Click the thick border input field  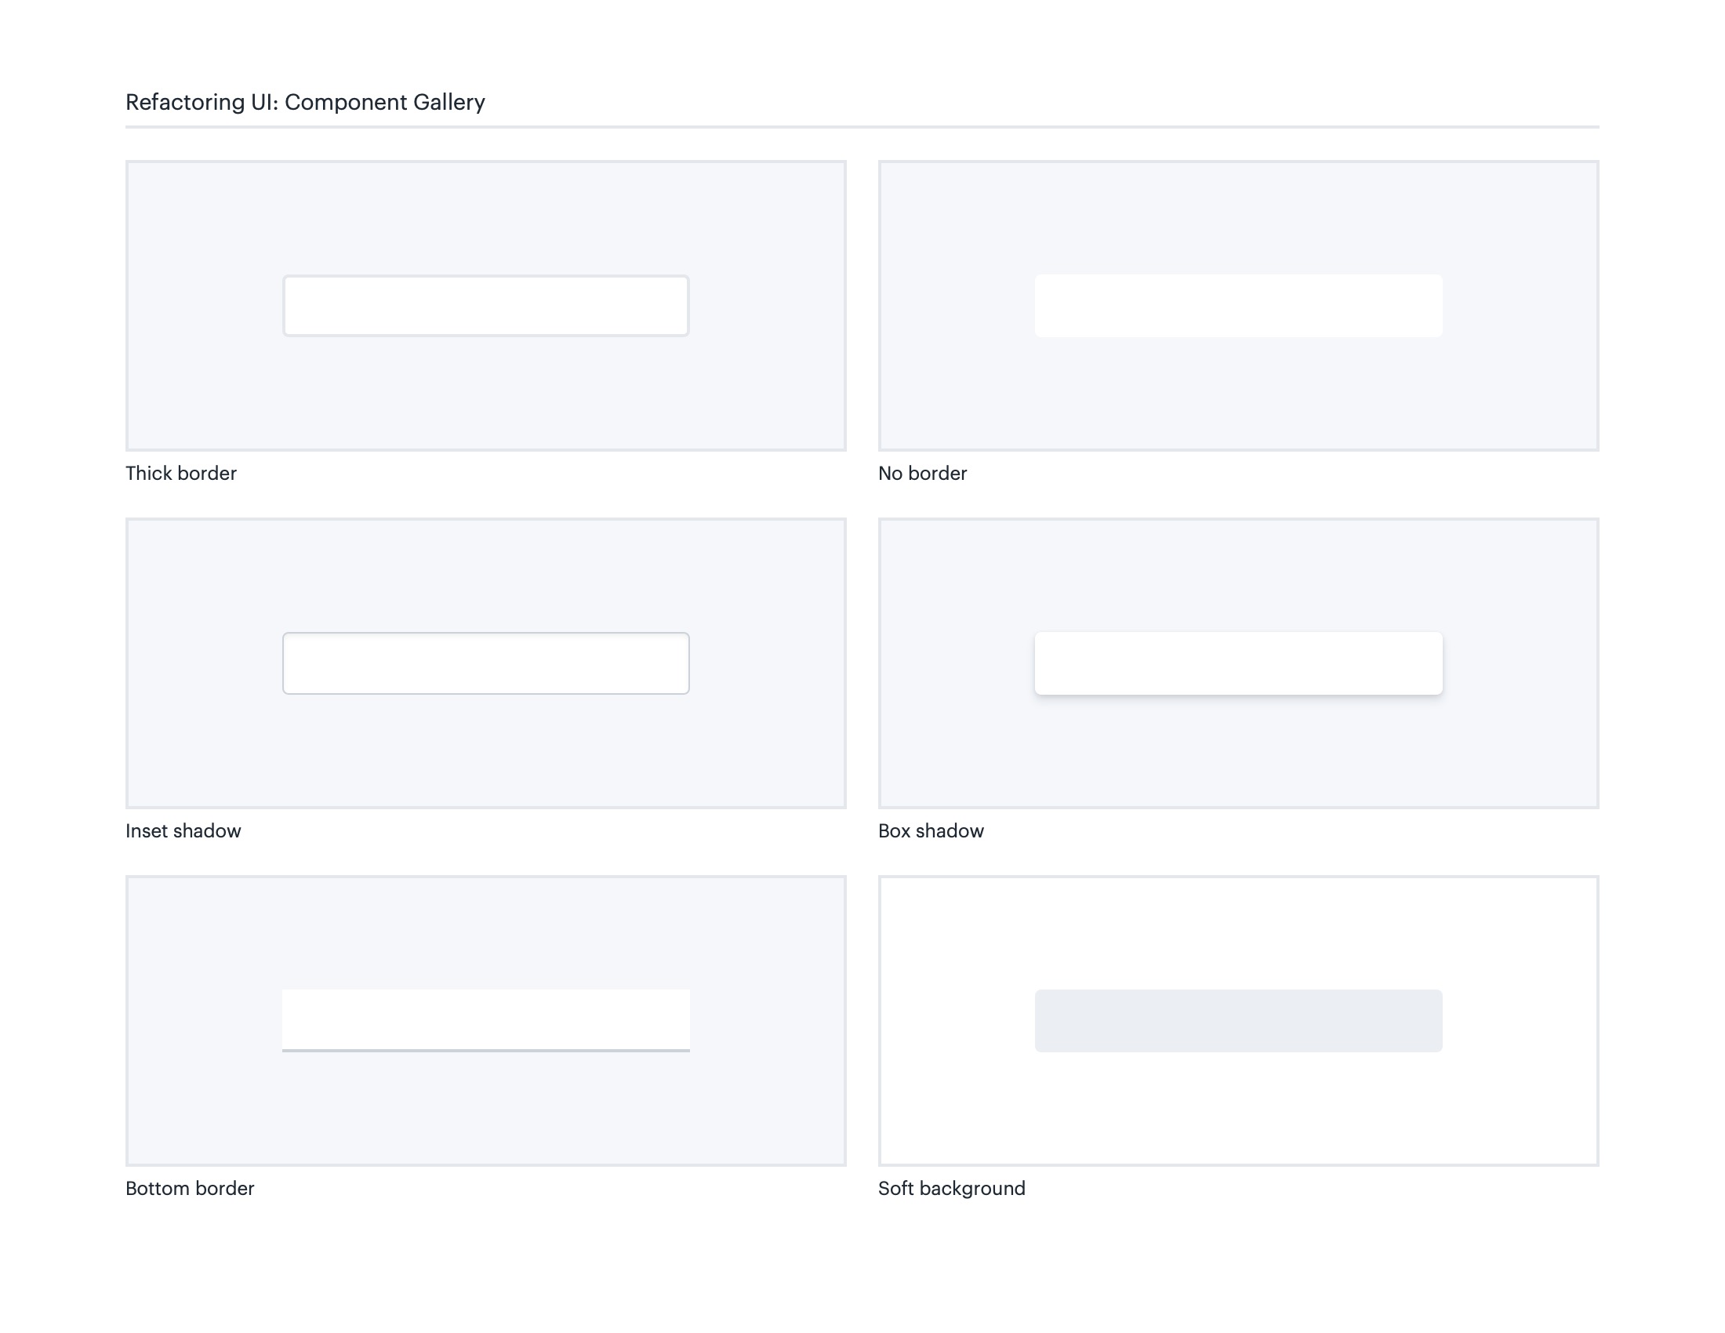tap(486, 306)
